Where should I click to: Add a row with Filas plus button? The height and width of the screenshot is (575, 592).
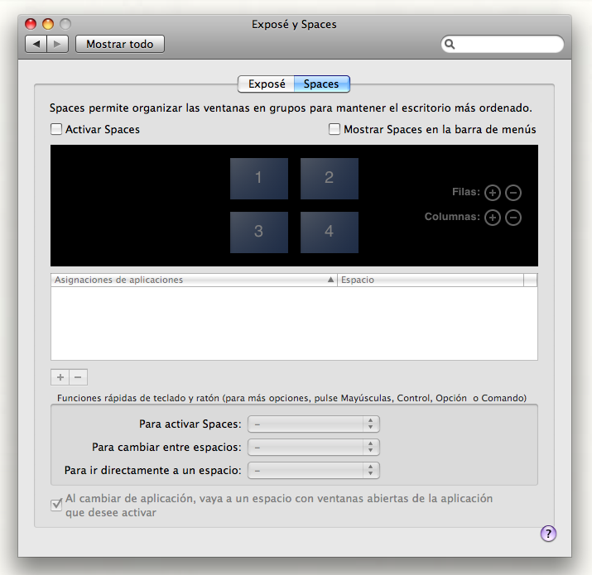pos(493,193)
